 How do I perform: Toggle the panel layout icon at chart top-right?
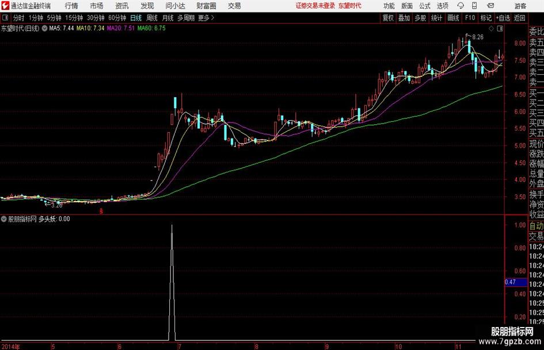(x=500, y=29)
